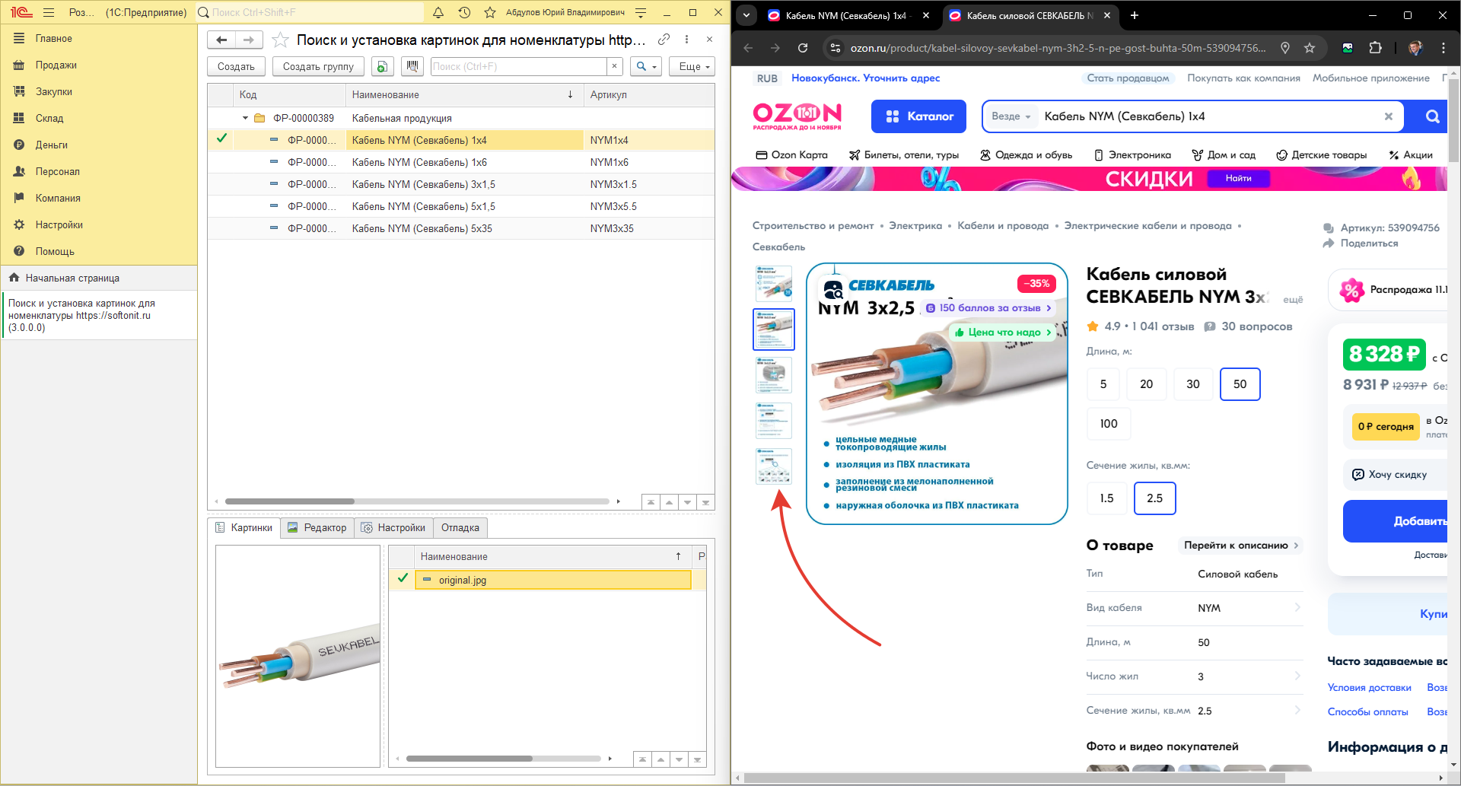The image size is (1461, 786).
Task: Expand the Везде search scope dropdown
Action: [1011, 116]
